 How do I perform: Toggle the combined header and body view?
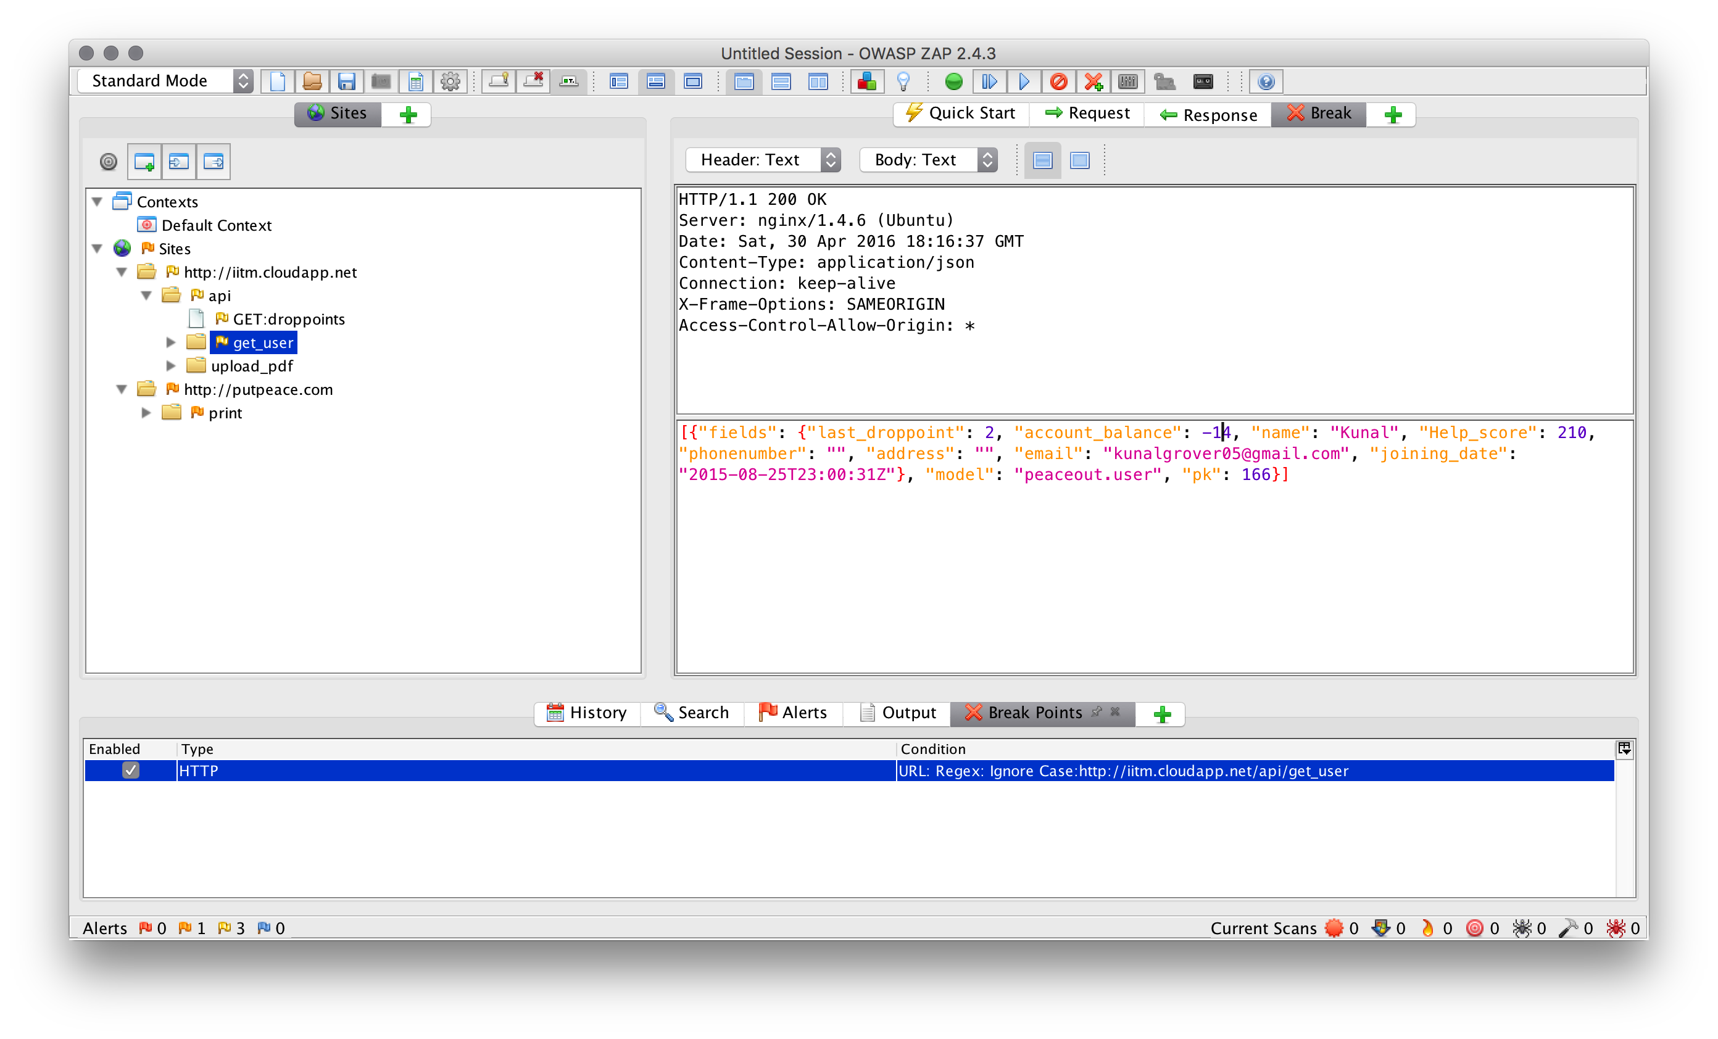[1079, 160]
